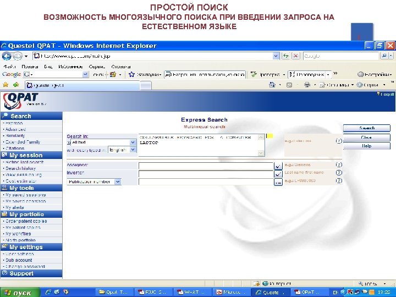
Task: Click Internet Explorer quick launch icon in taskbar
Action: 48,292
